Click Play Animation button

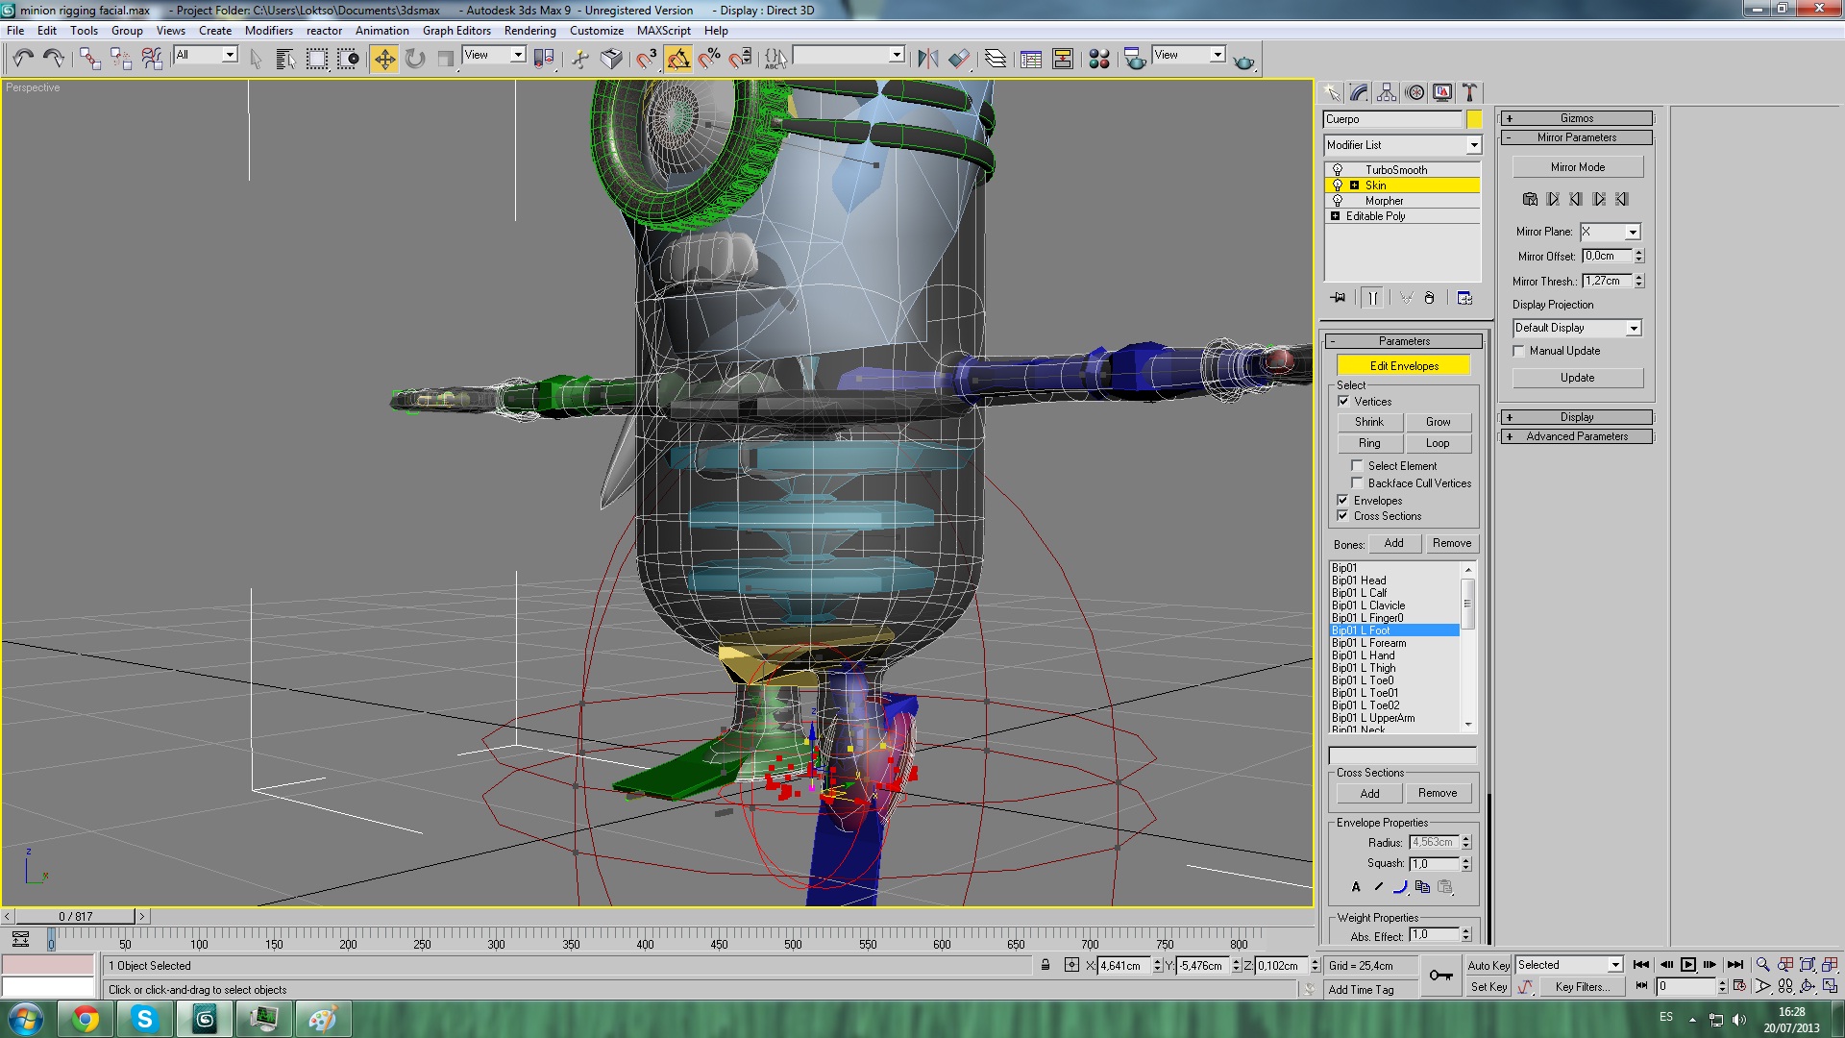point(1687,964)
